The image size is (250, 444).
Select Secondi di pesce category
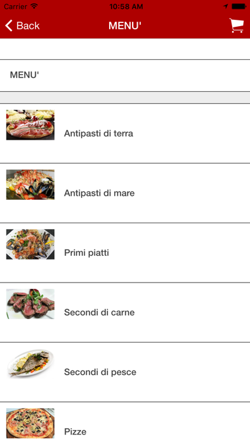point(125,372)
